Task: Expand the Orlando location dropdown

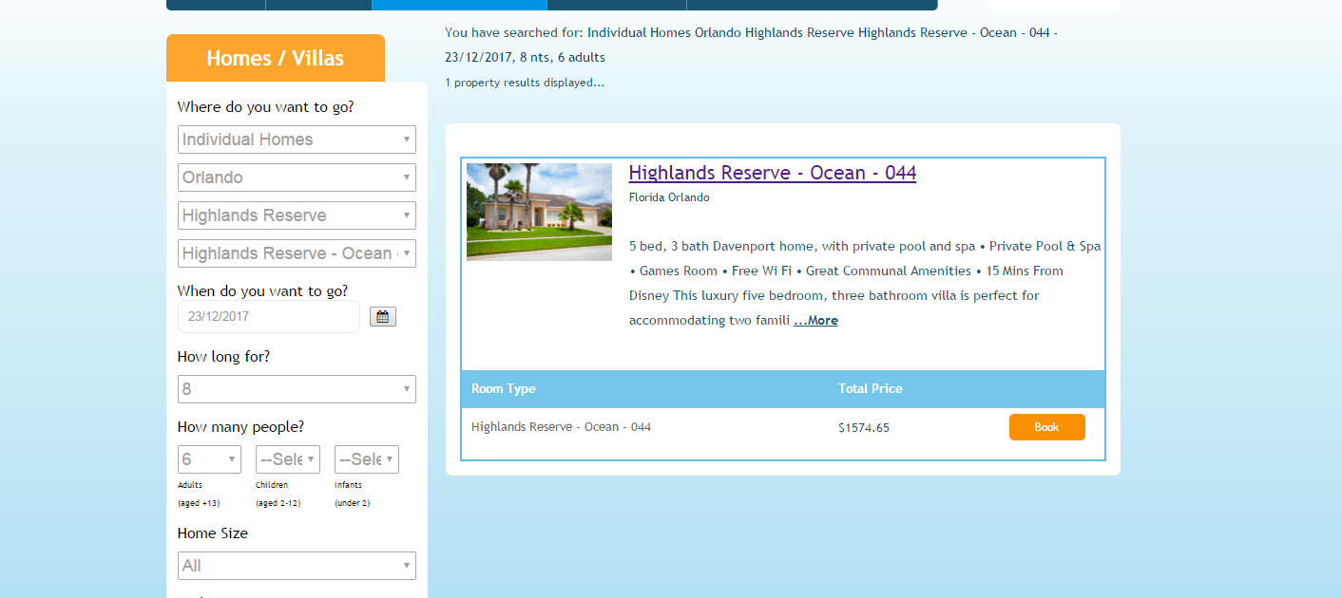Action: coord(297,178)
